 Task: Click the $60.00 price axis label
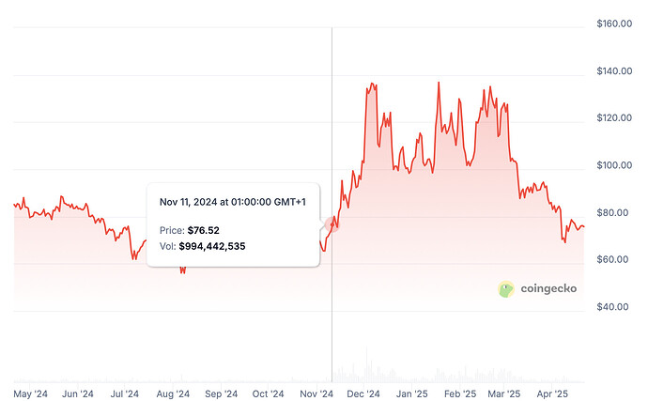(x=612, y=259)
